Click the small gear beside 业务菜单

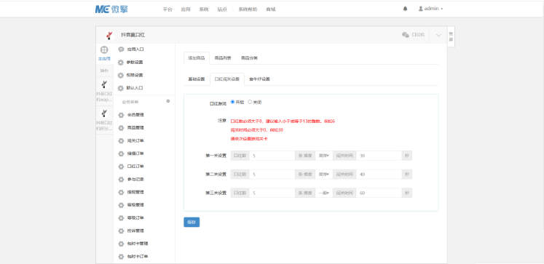[x=168, y=101]
